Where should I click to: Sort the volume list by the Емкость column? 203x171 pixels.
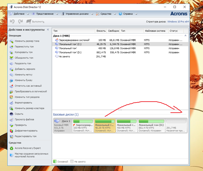pyautogui.click(x=101, y=31)
